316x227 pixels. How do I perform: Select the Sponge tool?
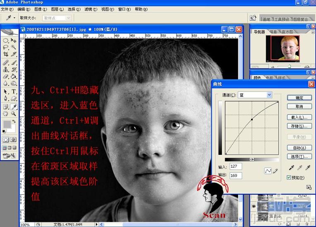14,83
